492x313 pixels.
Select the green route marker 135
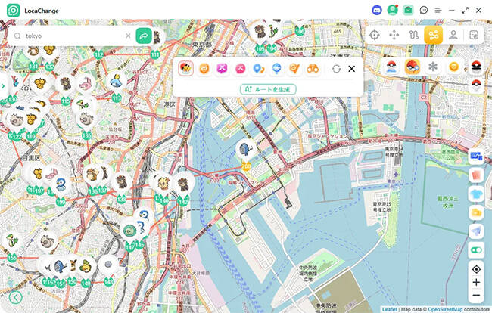tap(87, 135)
